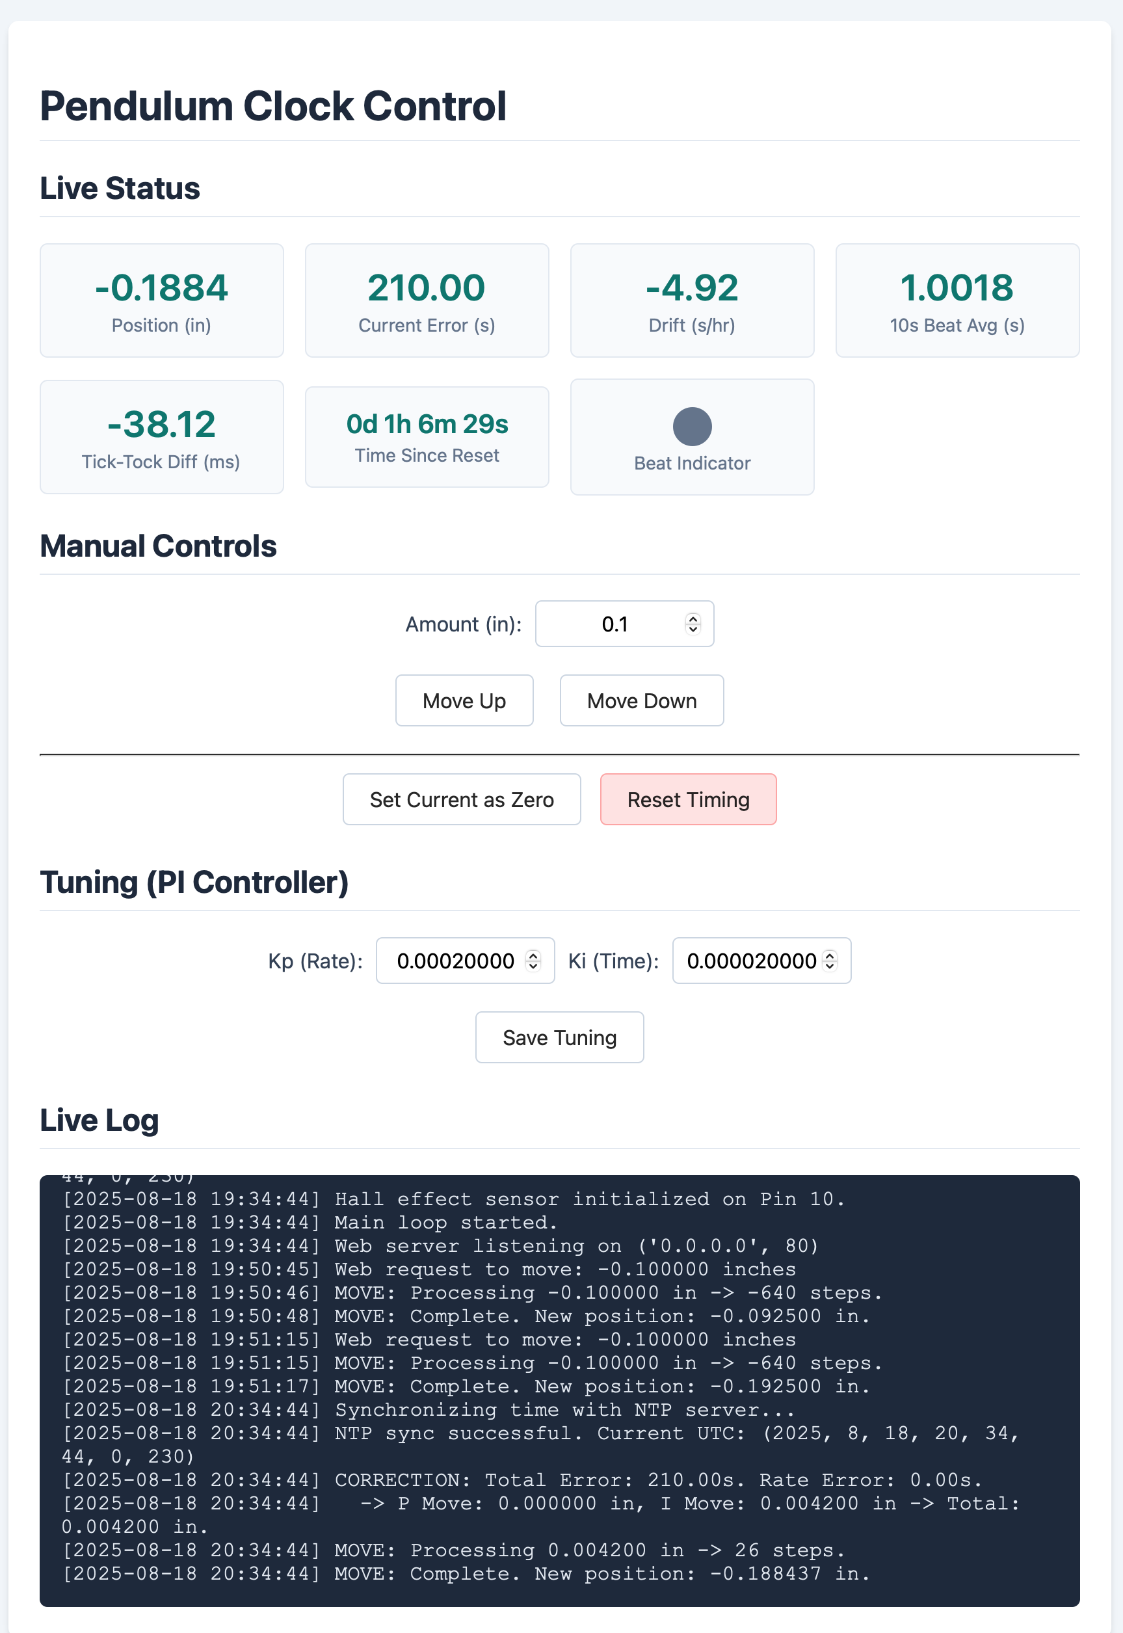
Task: Click the Drift (s/hr) status card
Action: tap(692, 300)
